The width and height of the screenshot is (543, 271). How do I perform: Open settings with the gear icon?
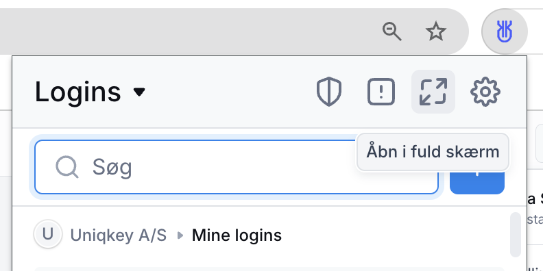tap(485, 92)
